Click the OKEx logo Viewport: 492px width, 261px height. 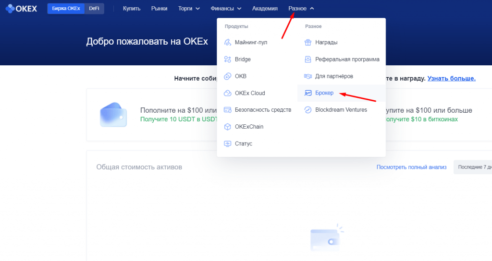21,9
